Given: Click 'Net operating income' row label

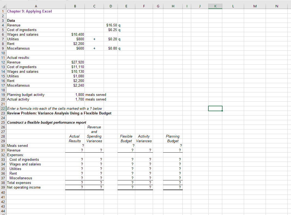Looking at the screenshot, I should point(24,187).
